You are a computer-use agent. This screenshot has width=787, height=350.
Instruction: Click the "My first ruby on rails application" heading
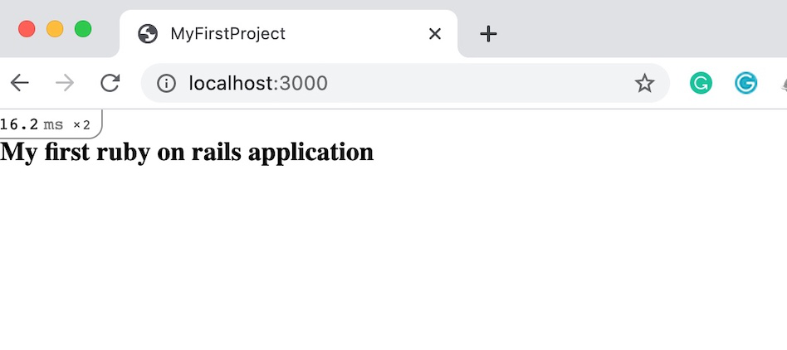pos(187,152)
